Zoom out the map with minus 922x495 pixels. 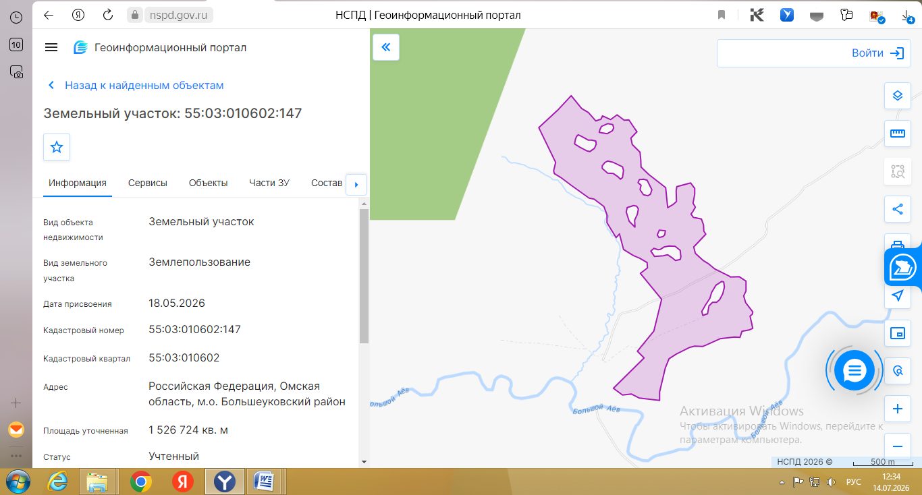(x=898, y=446)
